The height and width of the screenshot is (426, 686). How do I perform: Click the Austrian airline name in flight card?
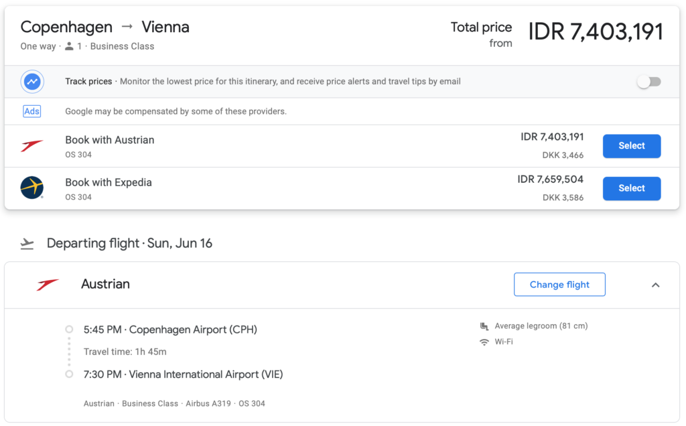105,284
